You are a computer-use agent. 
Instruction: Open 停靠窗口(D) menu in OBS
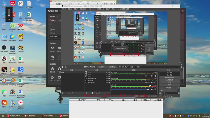pos(83,9)
